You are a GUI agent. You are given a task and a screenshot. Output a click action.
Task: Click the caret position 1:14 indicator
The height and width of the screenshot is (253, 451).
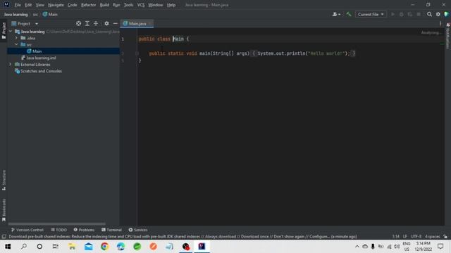click(396, 237)
